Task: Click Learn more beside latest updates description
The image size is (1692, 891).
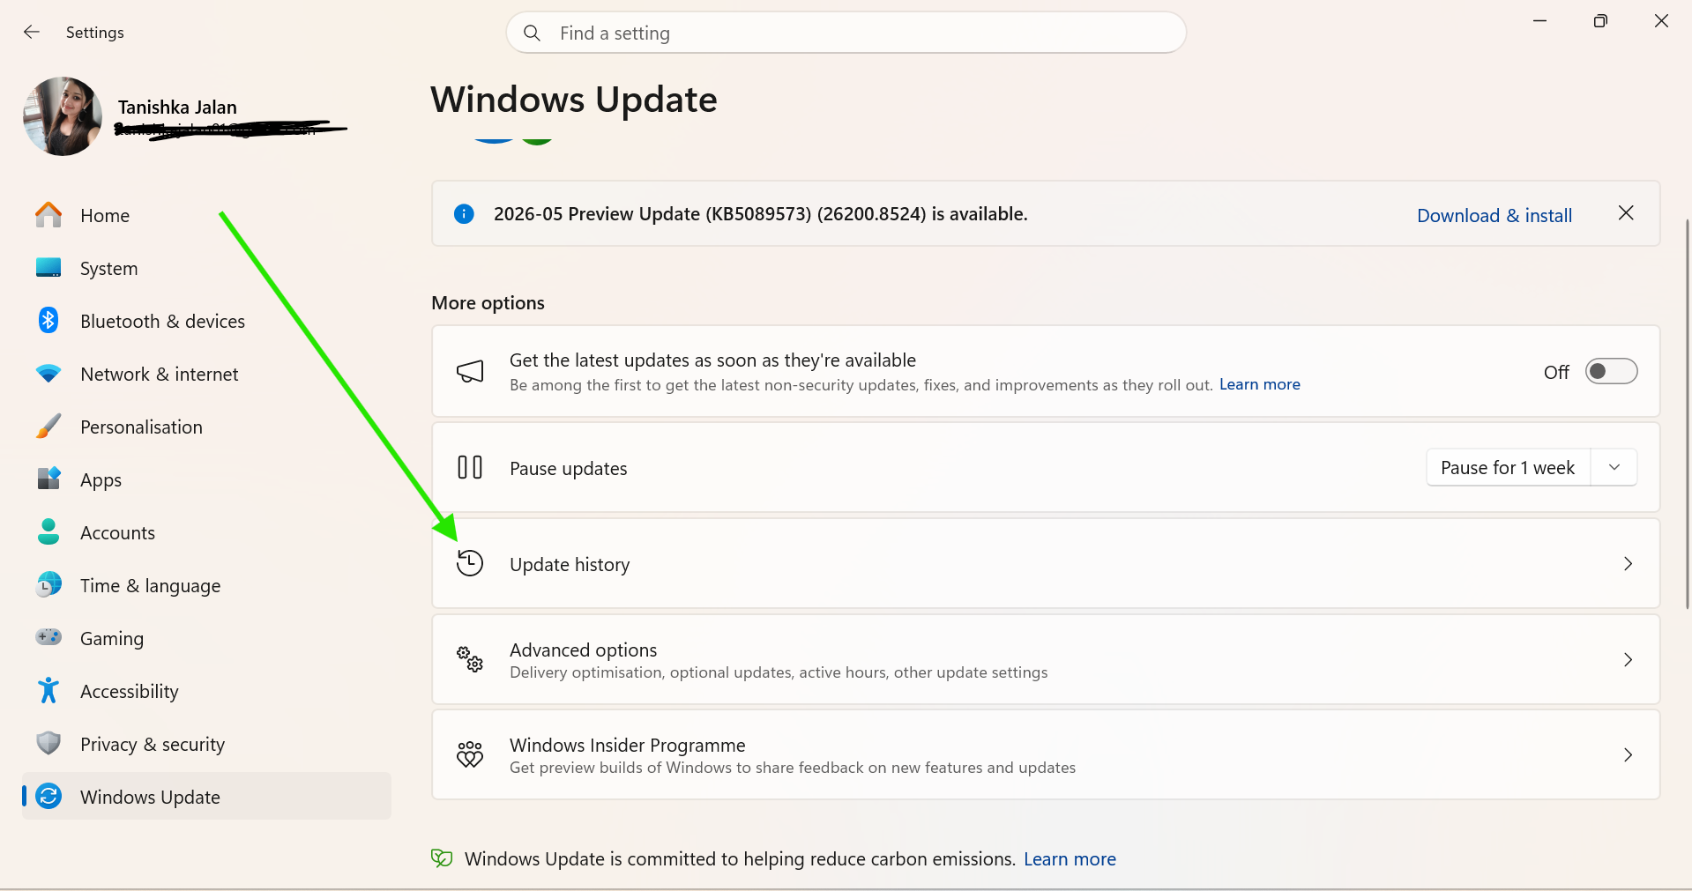Action: click(1259, 384)
